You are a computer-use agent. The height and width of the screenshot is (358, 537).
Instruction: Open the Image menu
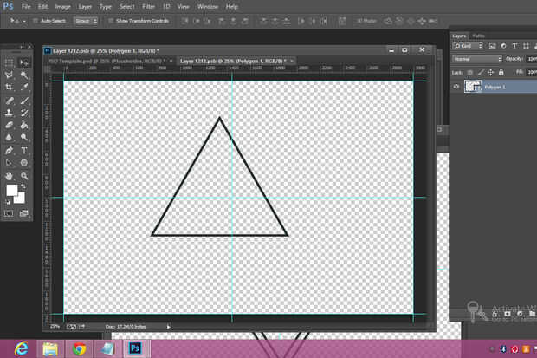[x=62, y=7]
